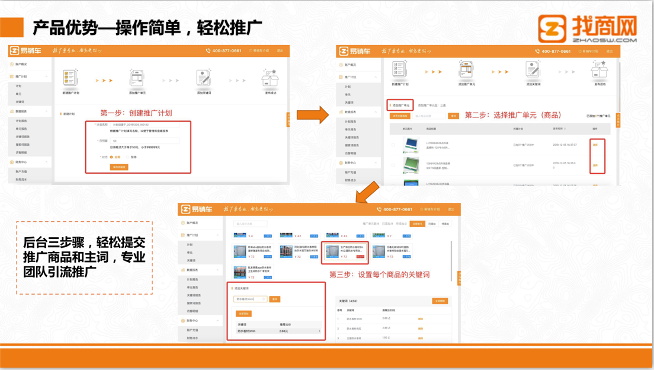This screenshot has height=370, width=654.
Task: Switch to the 已添加 tab in step-three panel
Action: pyautogui.click(x=431, y=224)
